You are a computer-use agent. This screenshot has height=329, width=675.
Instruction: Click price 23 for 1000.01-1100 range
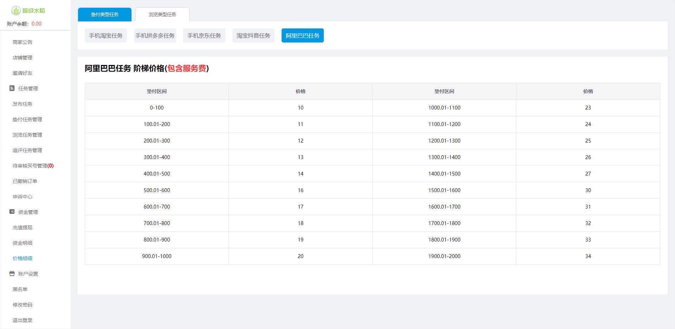point(588,108)
